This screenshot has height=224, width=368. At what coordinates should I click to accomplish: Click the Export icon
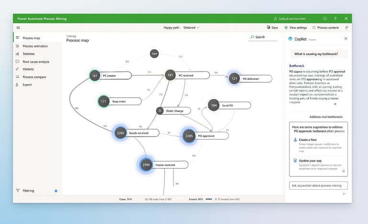point(17,85)
